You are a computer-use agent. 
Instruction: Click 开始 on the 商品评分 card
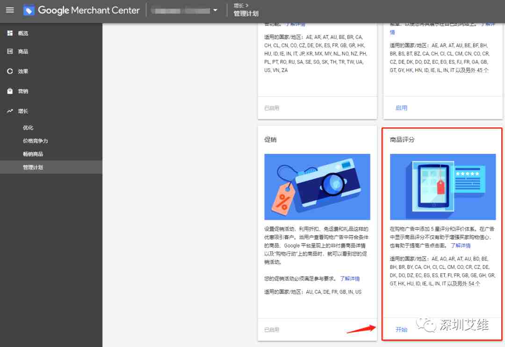[x=401, y=330]
